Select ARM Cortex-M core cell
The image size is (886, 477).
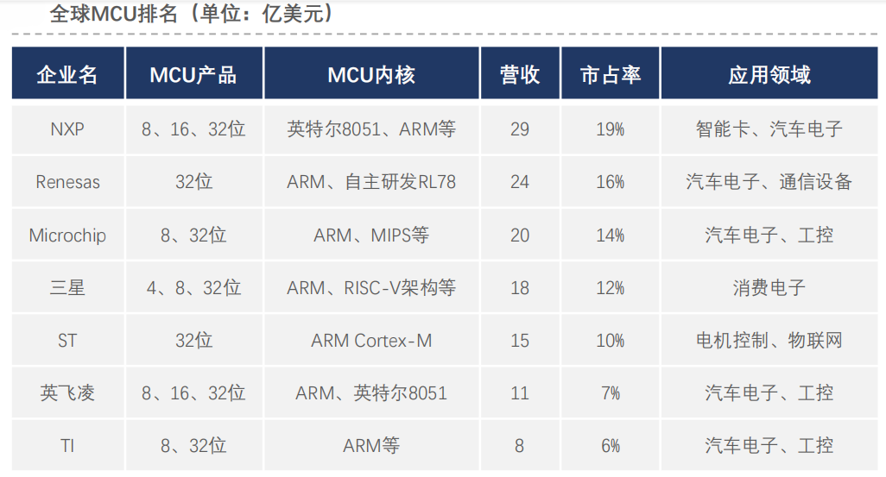pos(372,341)
